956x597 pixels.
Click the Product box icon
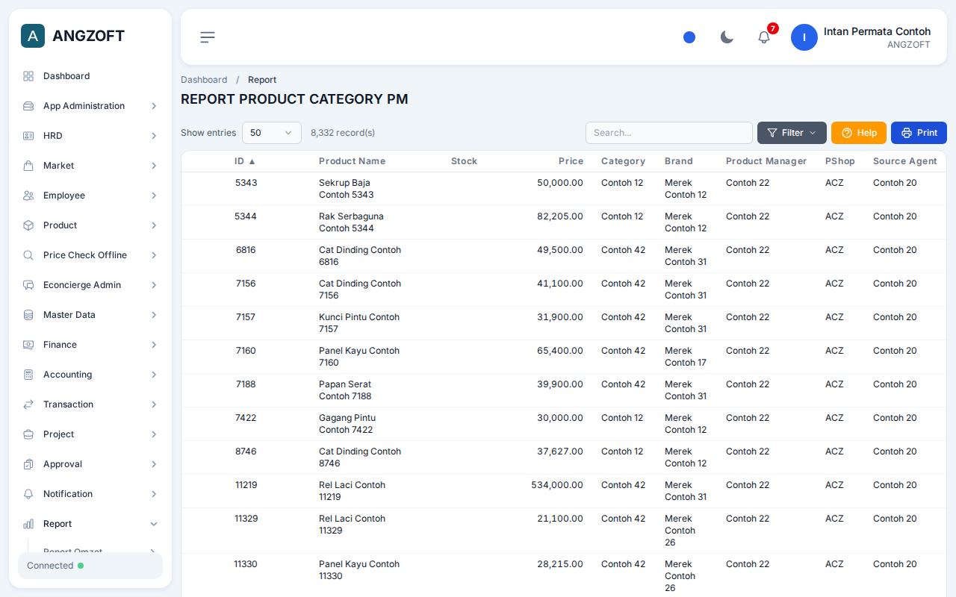[28, 225]
